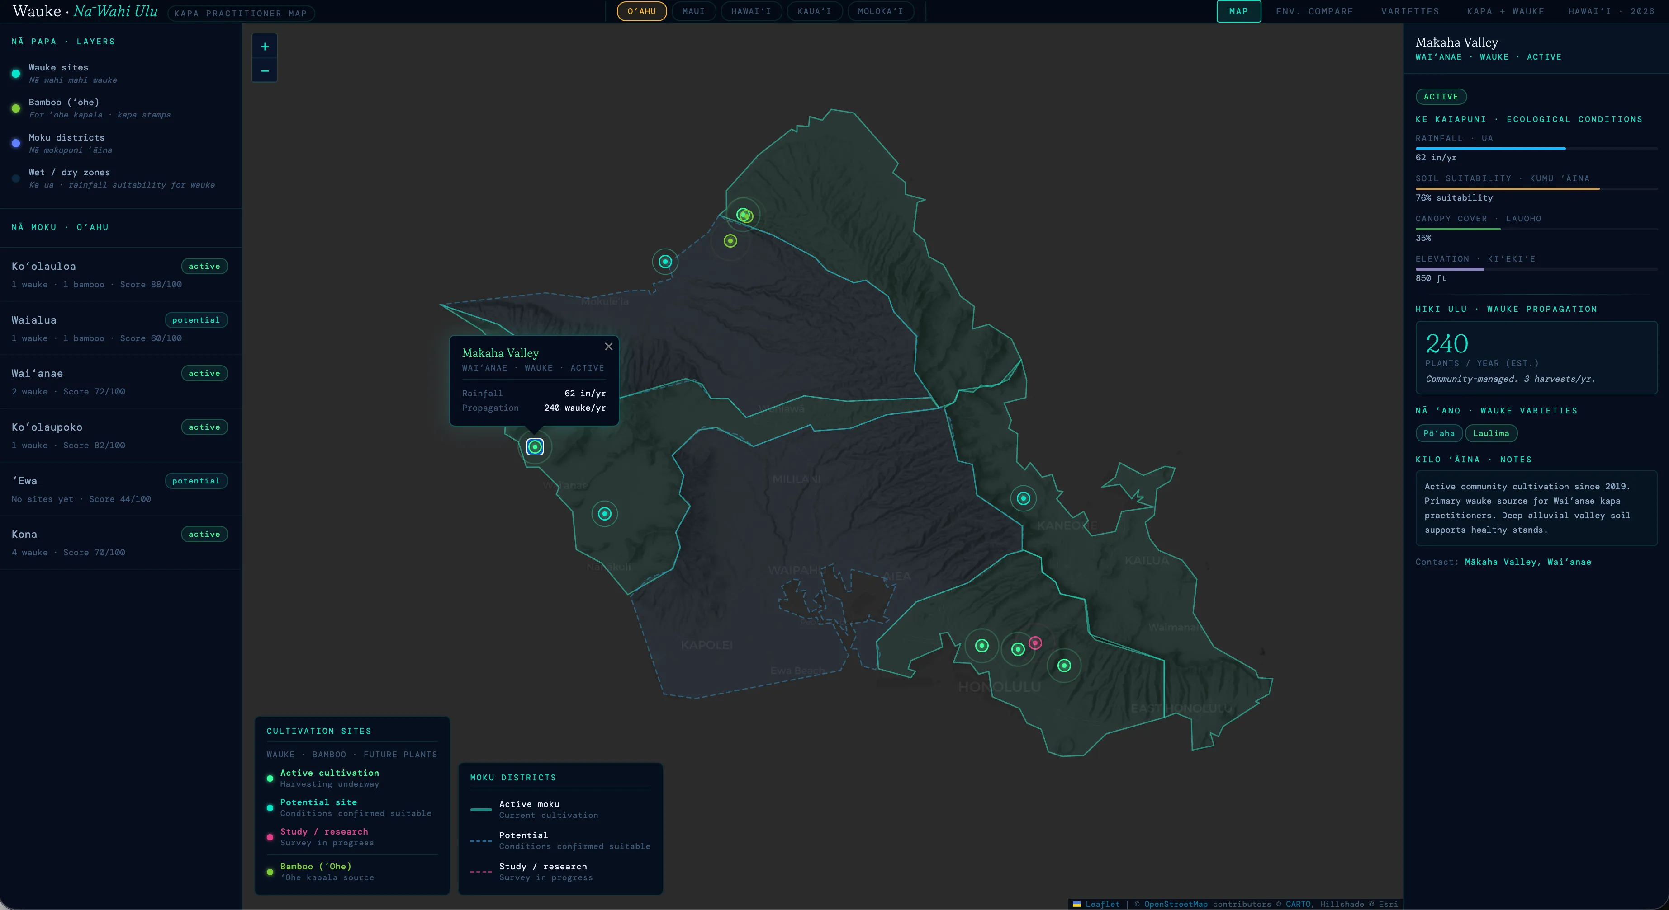Open the Leaflet attribution link
1669x910 pixels.
pos(1102,904)
